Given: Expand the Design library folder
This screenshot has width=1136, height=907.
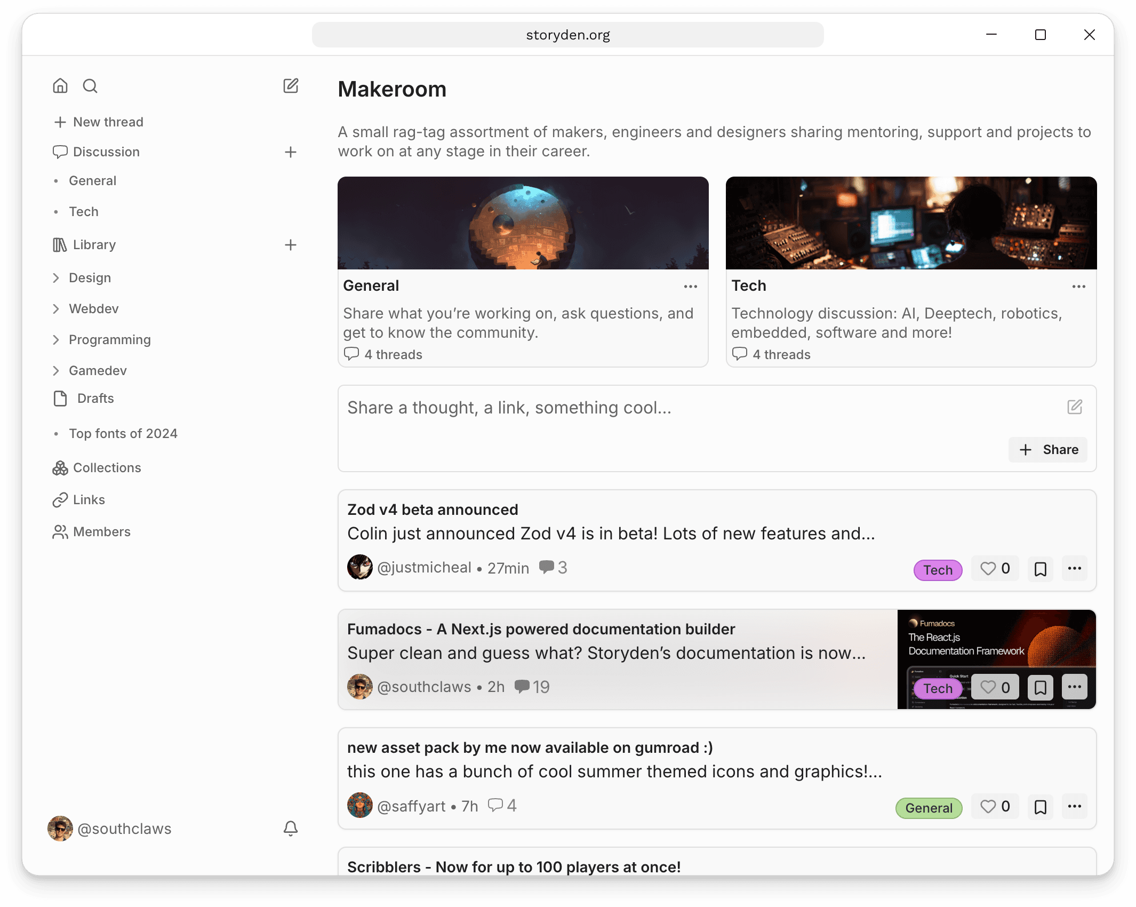Looking at the screenshot, I should [56, 278].
